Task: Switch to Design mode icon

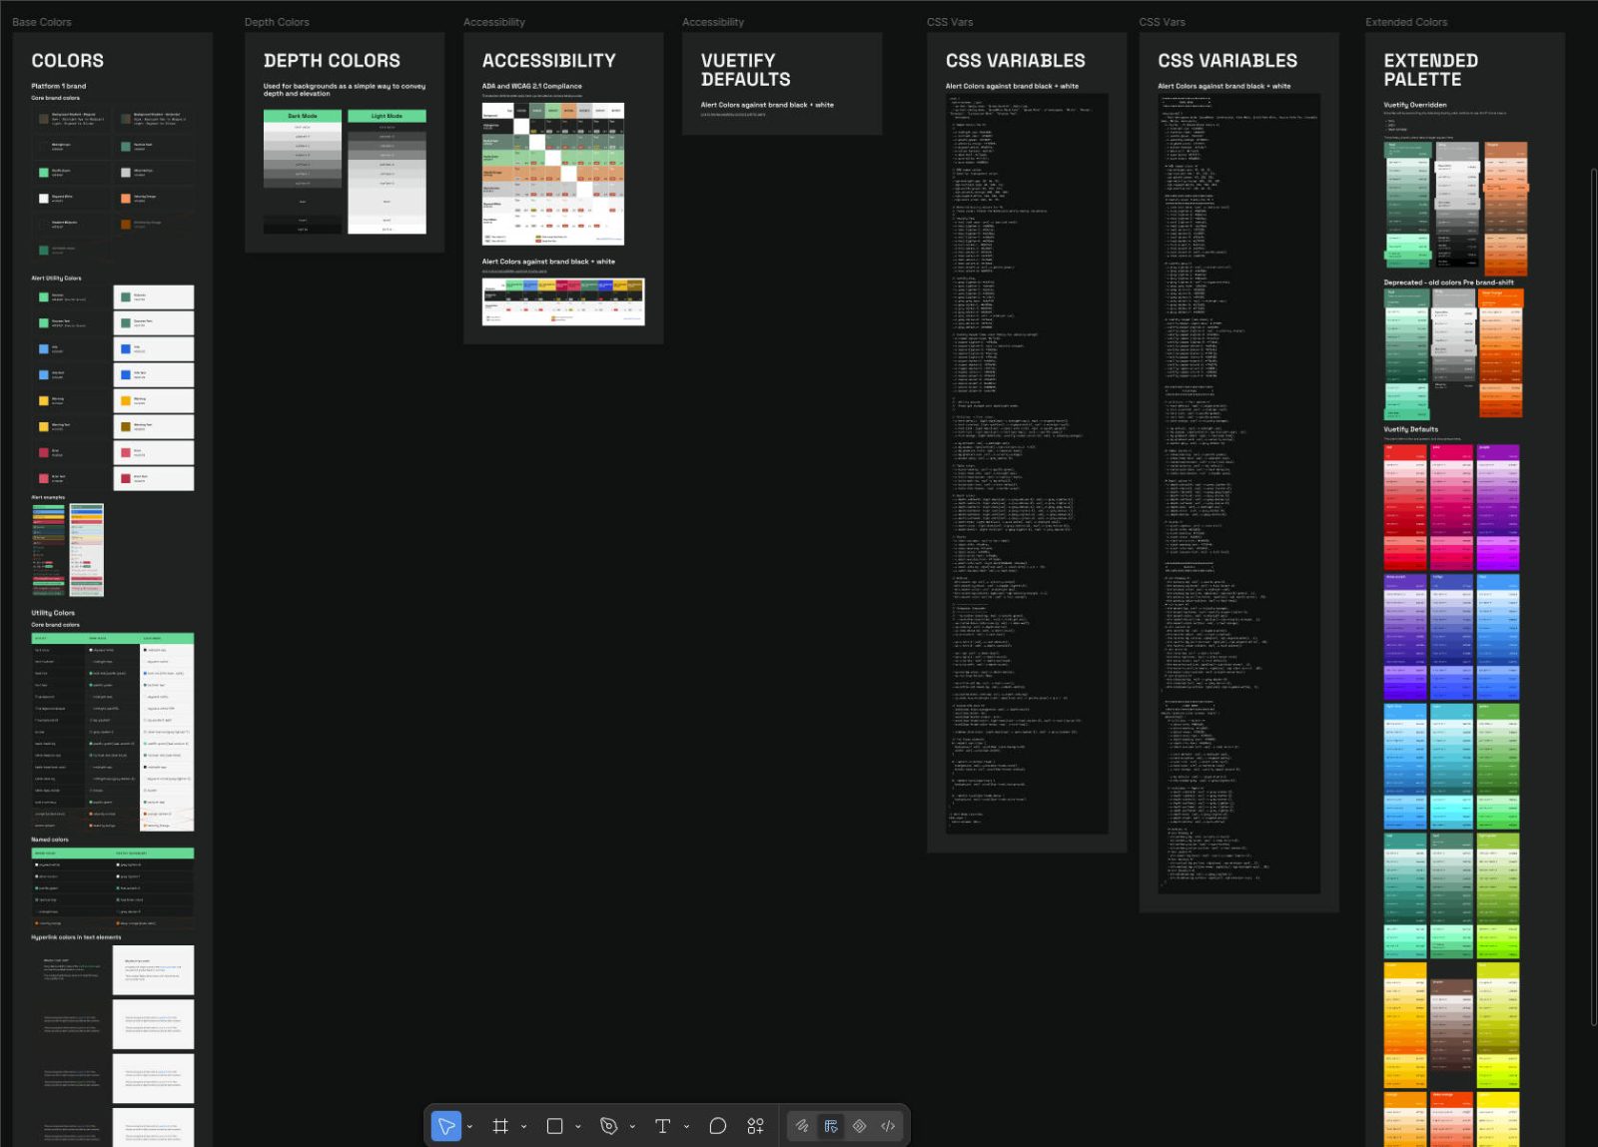Action: tap(831, 1126)
